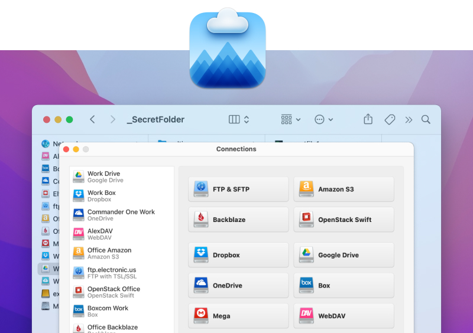Click Backblaze flame icon in Finder sidebar
This screenshot has width=473, height=333.
point(46,231)
